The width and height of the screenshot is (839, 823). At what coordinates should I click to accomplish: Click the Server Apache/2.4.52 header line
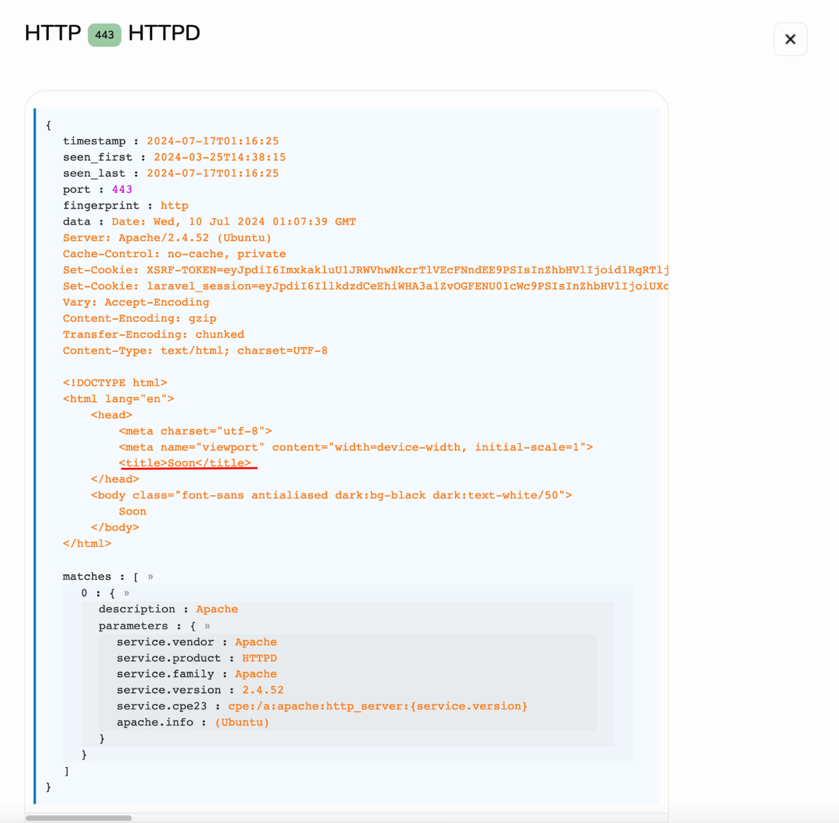tap(167, 238)
